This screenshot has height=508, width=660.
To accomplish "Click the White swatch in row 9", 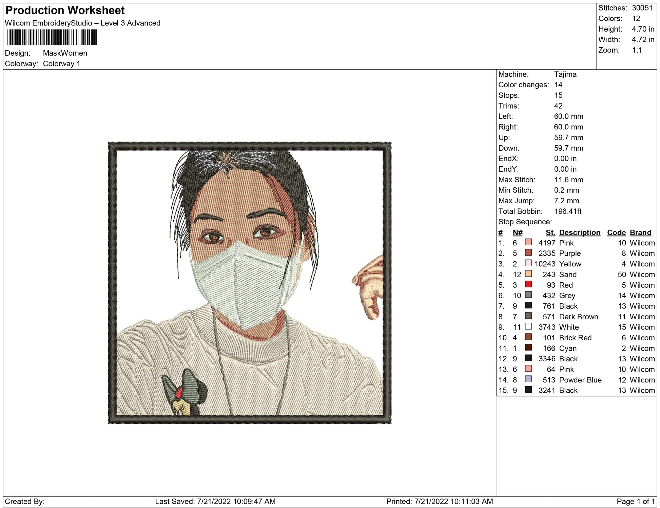I will click(528, 326).
